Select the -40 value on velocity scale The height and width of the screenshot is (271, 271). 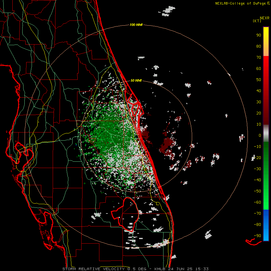[257, 180]
